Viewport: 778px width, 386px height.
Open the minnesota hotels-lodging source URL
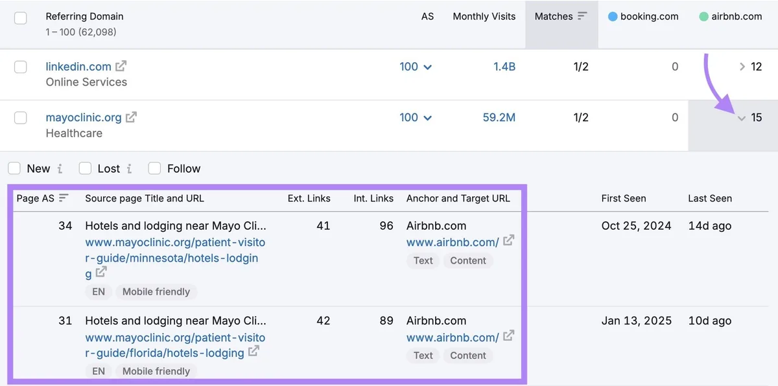(175, 258)
